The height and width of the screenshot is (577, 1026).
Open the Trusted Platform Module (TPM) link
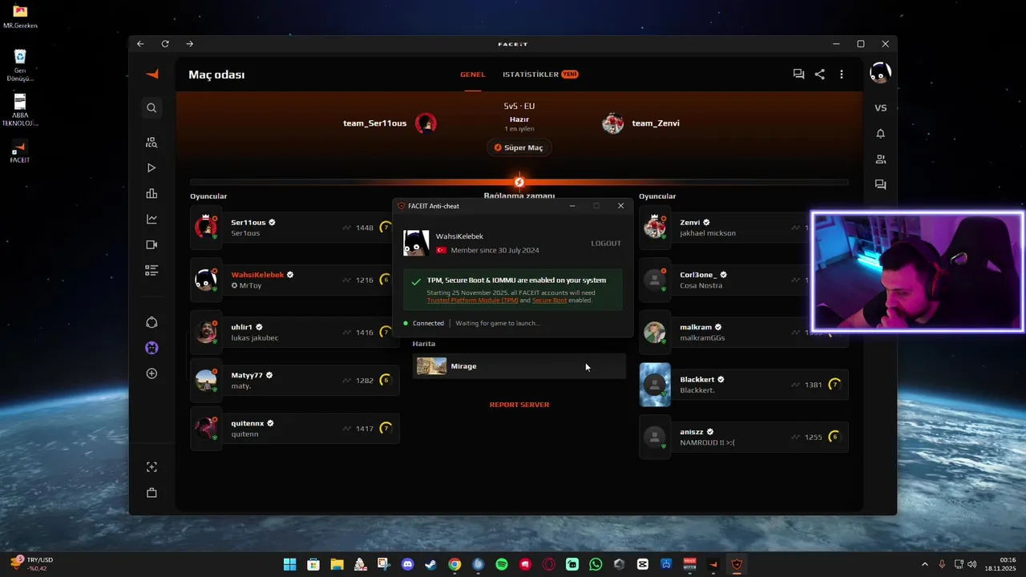472,301
